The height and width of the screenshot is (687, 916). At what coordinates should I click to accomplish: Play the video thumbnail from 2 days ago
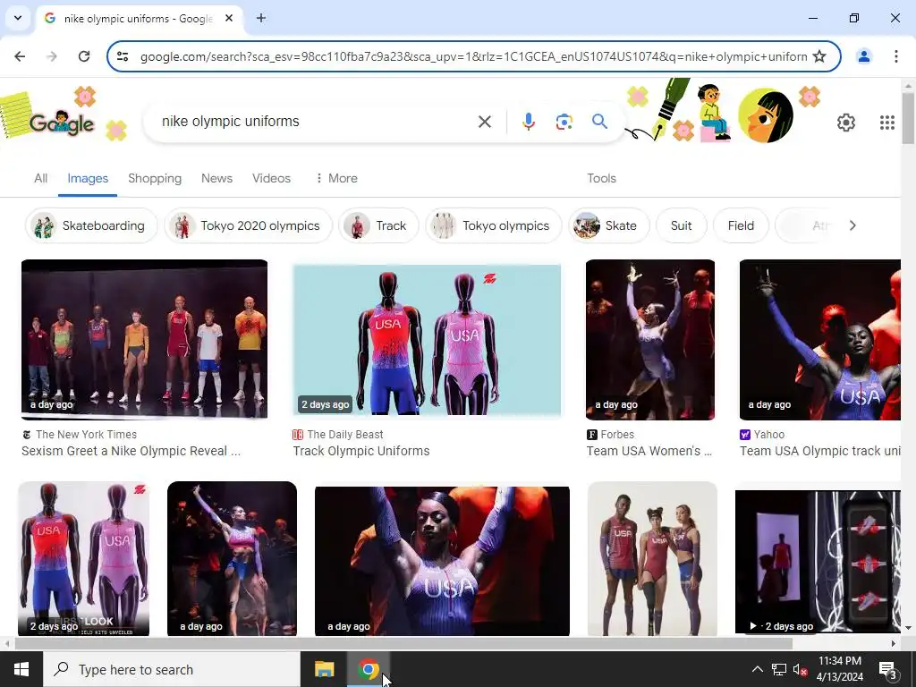818,562
